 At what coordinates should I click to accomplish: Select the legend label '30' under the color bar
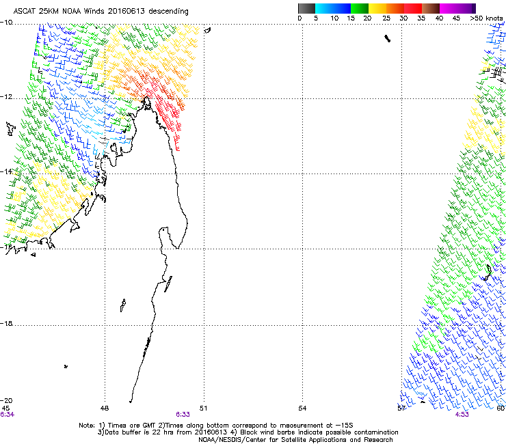click(x=403, y=18)
